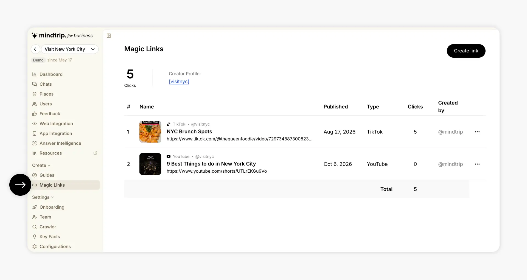Open more options for NYC Brunch Spots row
The height and width of the screenshot is (280, 527).
click(477, 132)
